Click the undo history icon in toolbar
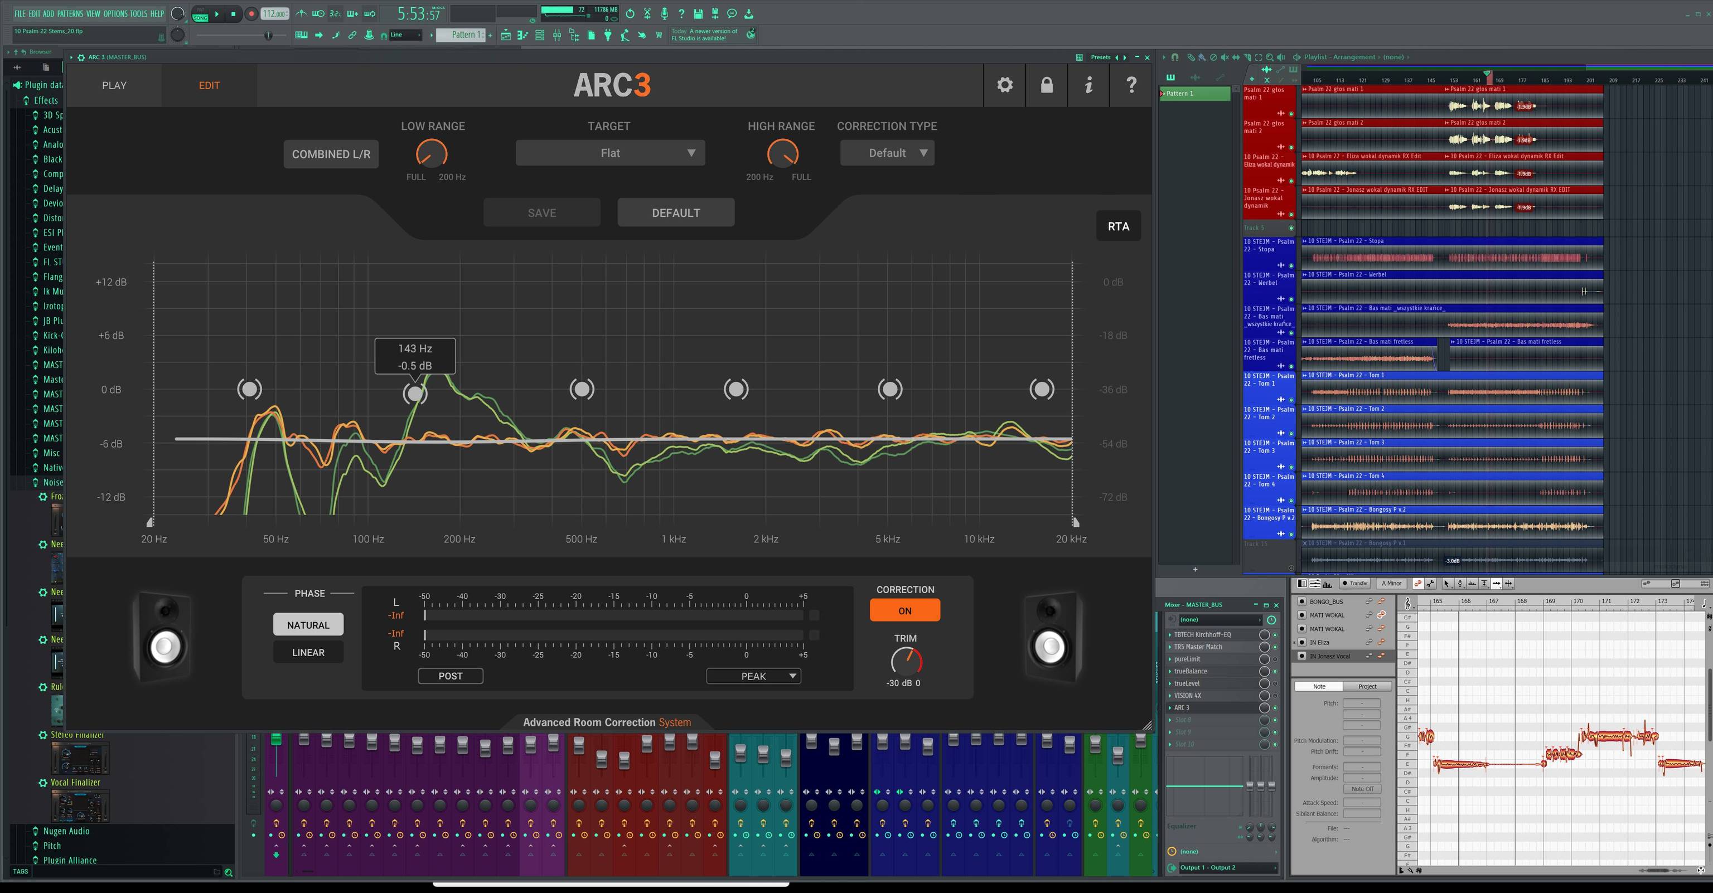This screenshot has height=893, width=1713. (x=630, y=13)
